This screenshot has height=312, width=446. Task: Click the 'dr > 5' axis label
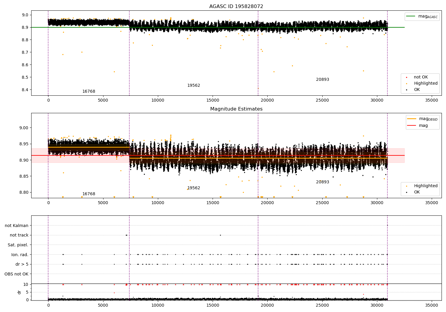coord(22,264)
